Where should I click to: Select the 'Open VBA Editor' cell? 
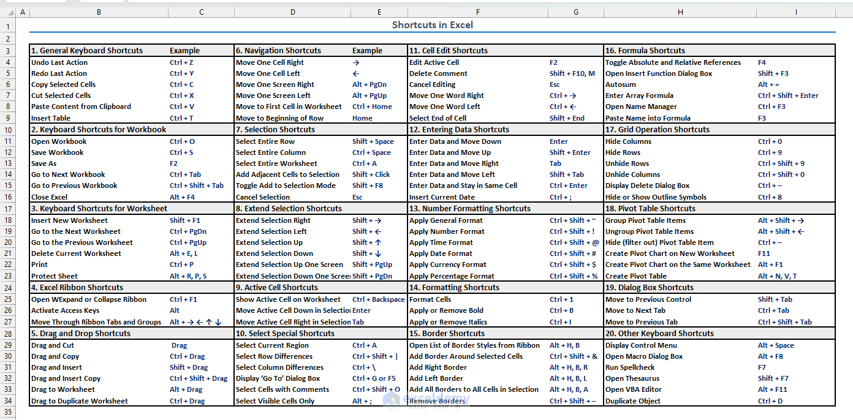[680, 389]
